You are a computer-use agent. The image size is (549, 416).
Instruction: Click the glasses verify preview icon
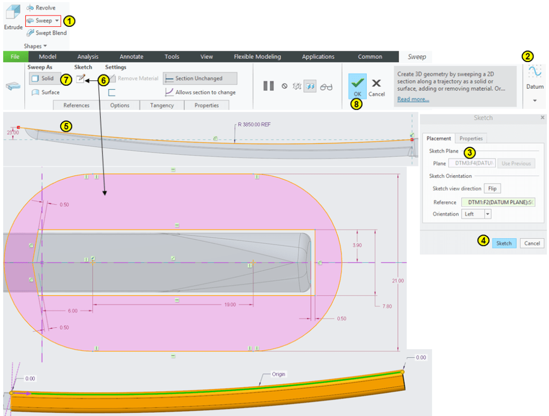point(326,87)
